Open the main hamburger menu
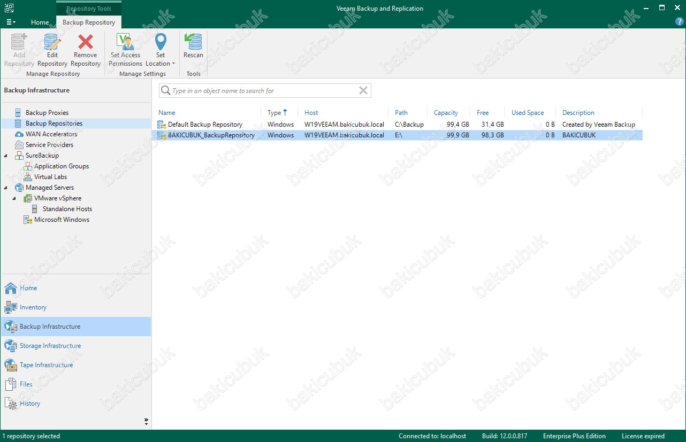The height and width of the screenshot is (442, 686). point(11,22)
